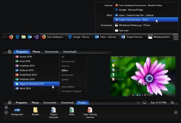The width and height of the screenshot is (181, 123).
Task: Open Downloads menu in upper menu bar
Action: [x=70, y=52]
